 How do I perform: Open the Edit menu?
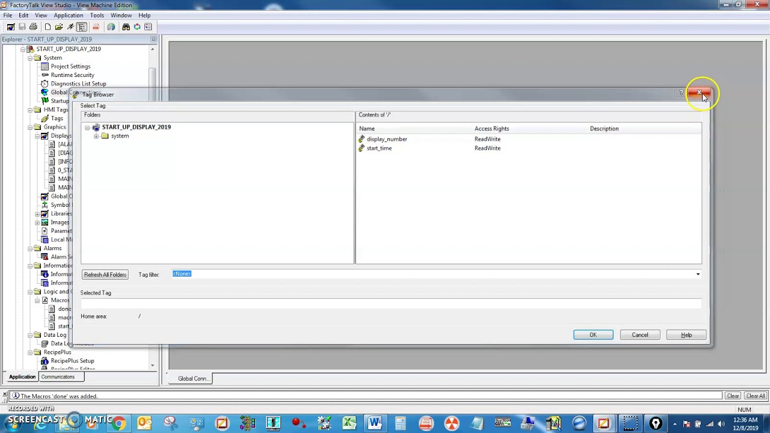click(x=23, y=15)
